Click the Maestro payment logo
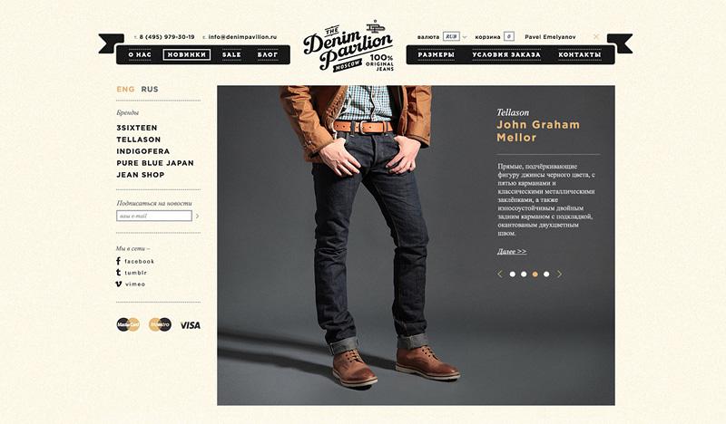This screenshot has width=726, height=424. tap(161, 324)
